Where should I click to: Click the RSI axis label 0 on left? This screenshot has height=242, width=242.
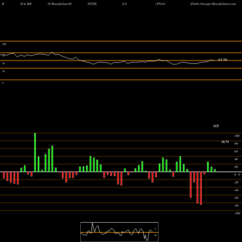tap(2, 83)
